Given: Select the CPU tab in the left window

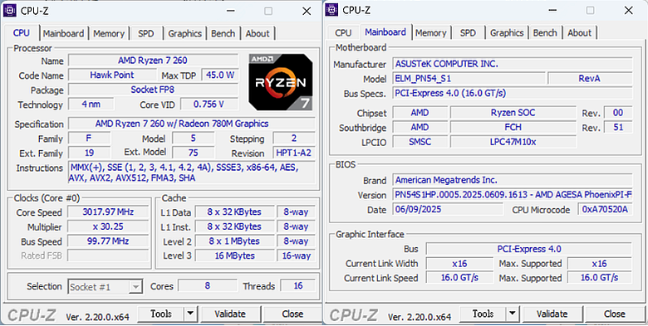Looking at the screenshot, I should tap(22, 32).
